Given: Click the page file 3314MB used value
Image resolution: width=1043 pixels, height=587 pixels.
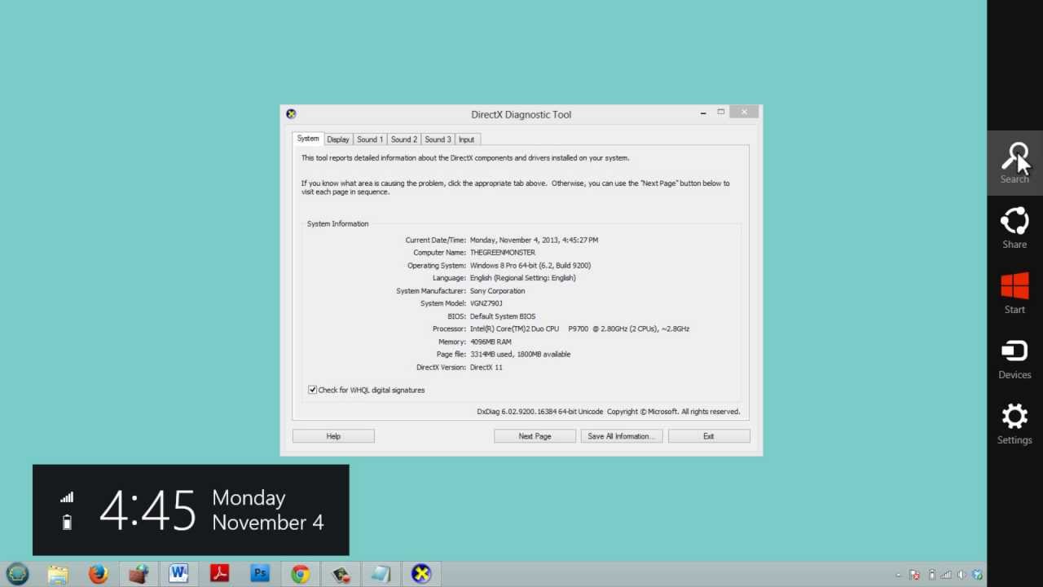Looking at the screenshot, I should [x=520, y=355].
